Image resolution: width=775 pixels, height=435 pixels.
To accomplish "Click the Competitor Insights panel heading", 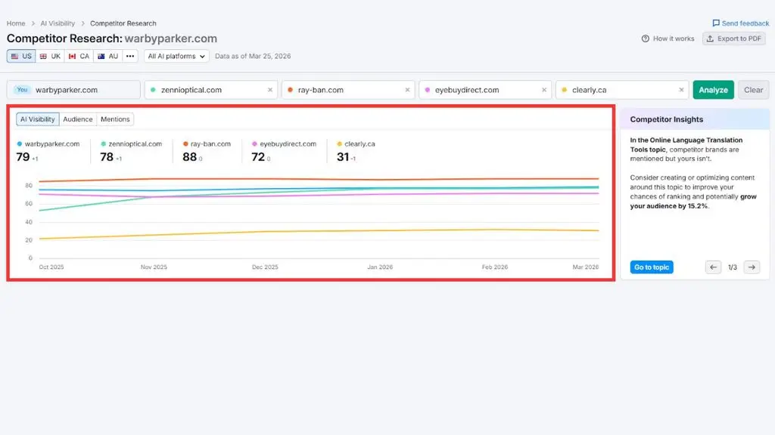I will (666, 119).
